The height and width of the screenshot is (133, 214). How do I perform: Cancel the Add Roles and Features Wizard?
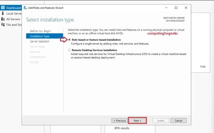tap(178, 121)
